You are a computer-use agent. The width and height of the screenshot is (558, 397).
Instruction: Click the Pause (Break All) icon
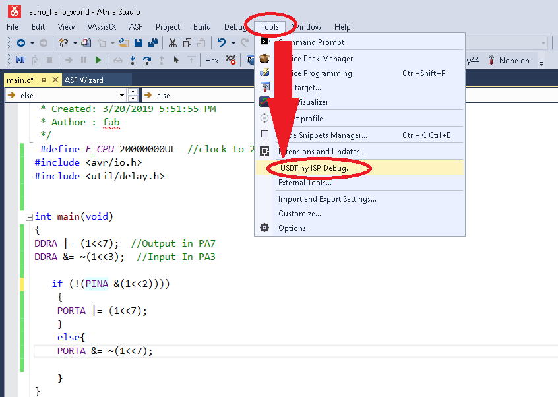tap(84, 60)
